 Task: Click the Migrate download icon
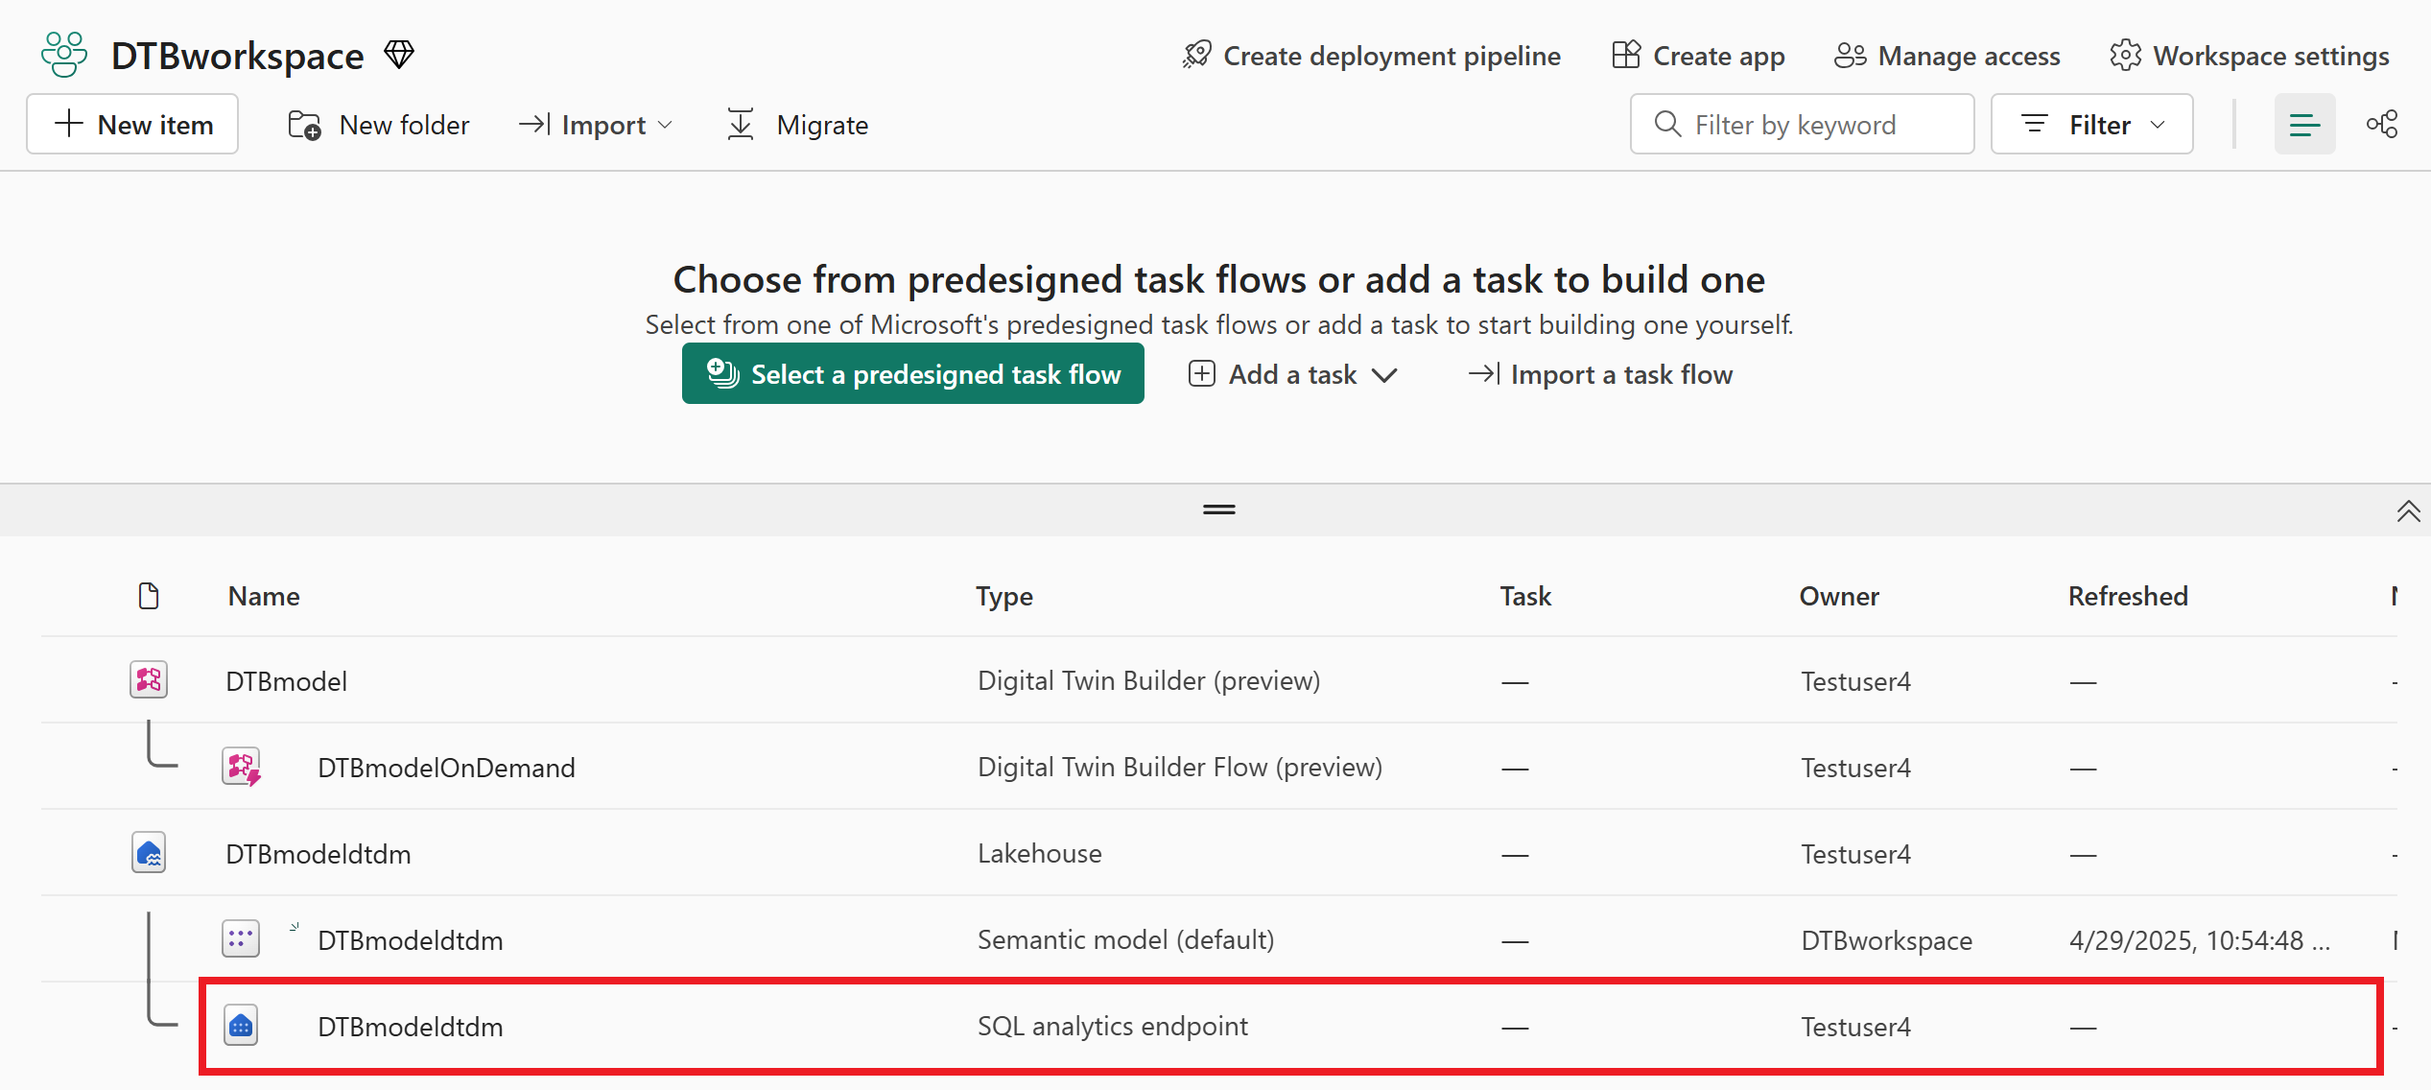pos(741,125)
